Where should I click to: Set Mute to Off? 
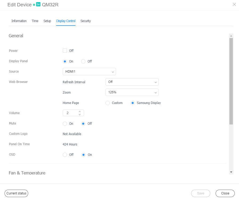pos(83,124)
